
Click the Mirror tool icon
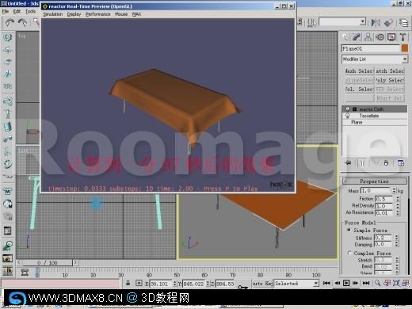376,23
